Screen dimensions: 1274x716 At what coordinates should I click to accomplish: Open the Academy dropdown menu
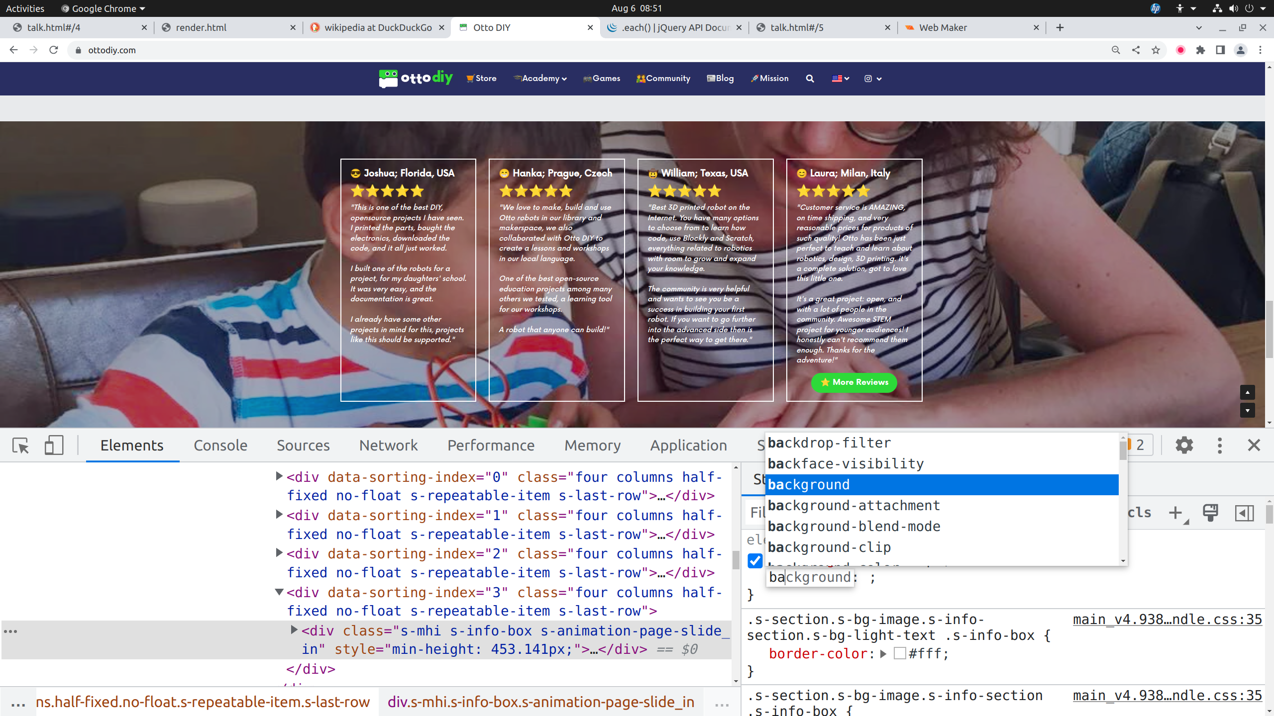point(540,79)
